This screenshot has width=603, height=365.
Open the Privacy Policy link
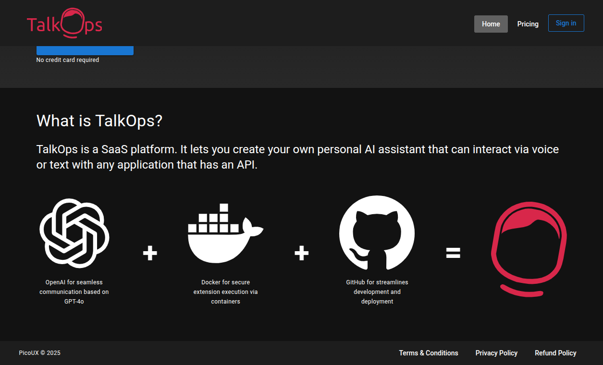[x=496, y=353]
